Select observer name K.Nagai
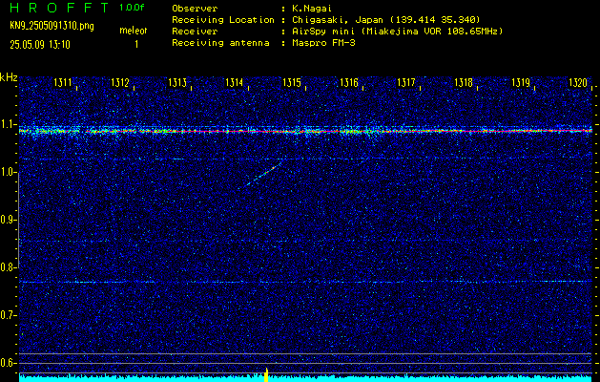Screen dimensions: 600x382 click(312, 8)
